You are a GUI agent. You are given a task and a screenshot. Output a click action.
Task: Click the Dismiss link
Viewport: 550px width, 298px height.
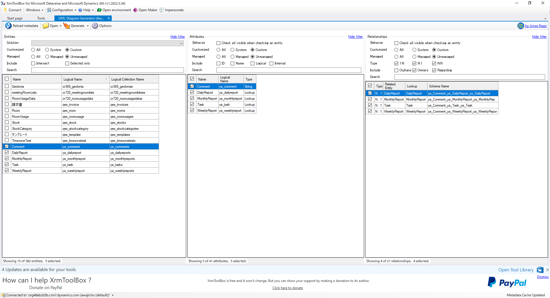click(543, 277)
